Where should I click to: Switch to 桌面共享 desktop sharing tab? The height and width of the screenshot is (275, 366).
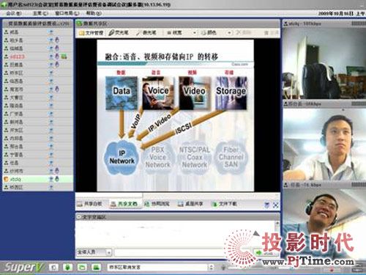[190, 204]
